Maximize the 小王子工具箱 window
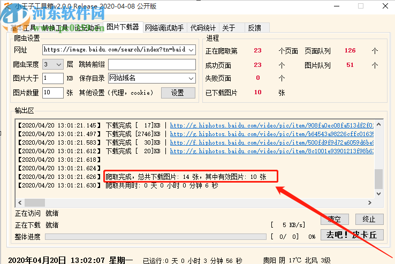 pyautogui.click(x=361, y=6)
